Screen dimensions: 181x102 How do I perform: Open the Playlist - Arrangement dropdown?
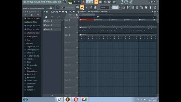[x=89, y=12]
